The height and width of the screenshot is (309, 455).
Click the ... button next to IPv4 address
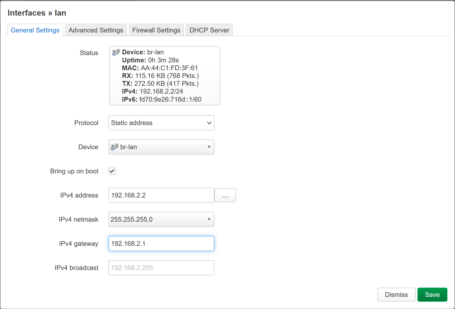225,195
